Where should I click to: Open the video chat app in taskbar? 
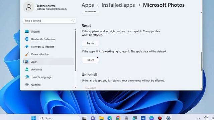point(93,118)
